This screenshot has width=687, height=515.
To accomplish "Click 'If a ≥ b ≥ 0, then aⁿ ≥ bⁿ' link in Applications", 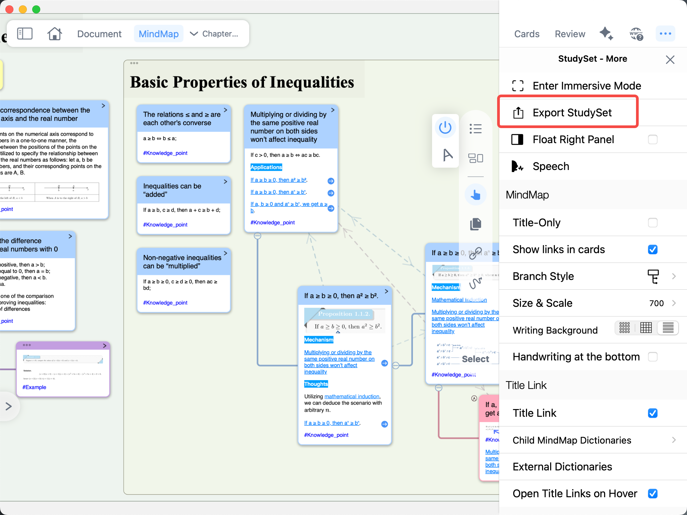I will coord(278,192).
